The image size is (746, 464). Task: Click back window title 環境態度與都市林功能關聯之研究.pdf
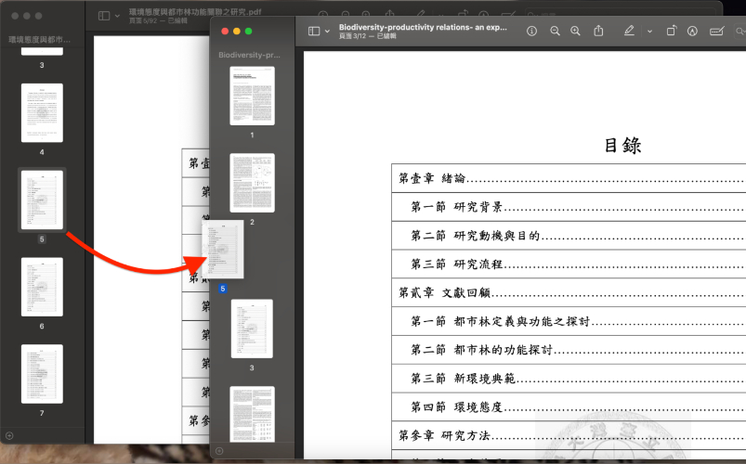[x=195, y=11]
